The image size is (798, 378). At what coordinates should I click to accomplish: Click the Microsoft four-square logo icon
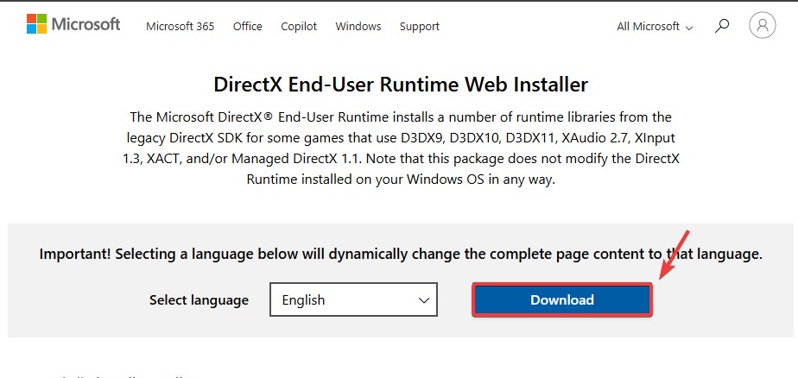point(36,25)
